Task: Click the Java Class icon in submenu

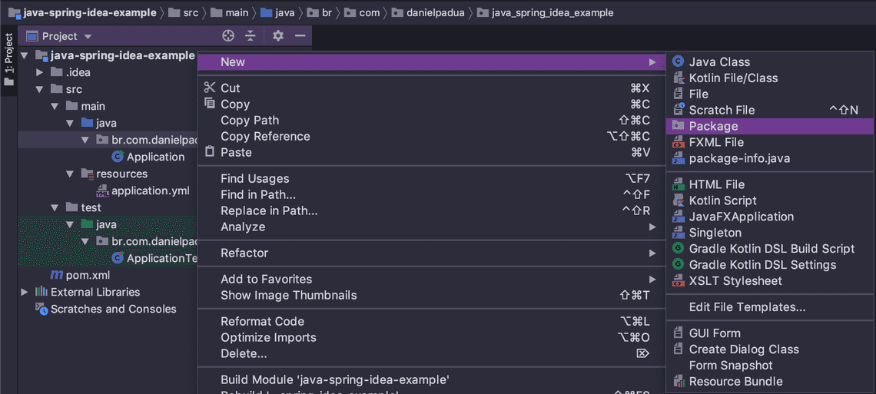Action: point(679,62)
